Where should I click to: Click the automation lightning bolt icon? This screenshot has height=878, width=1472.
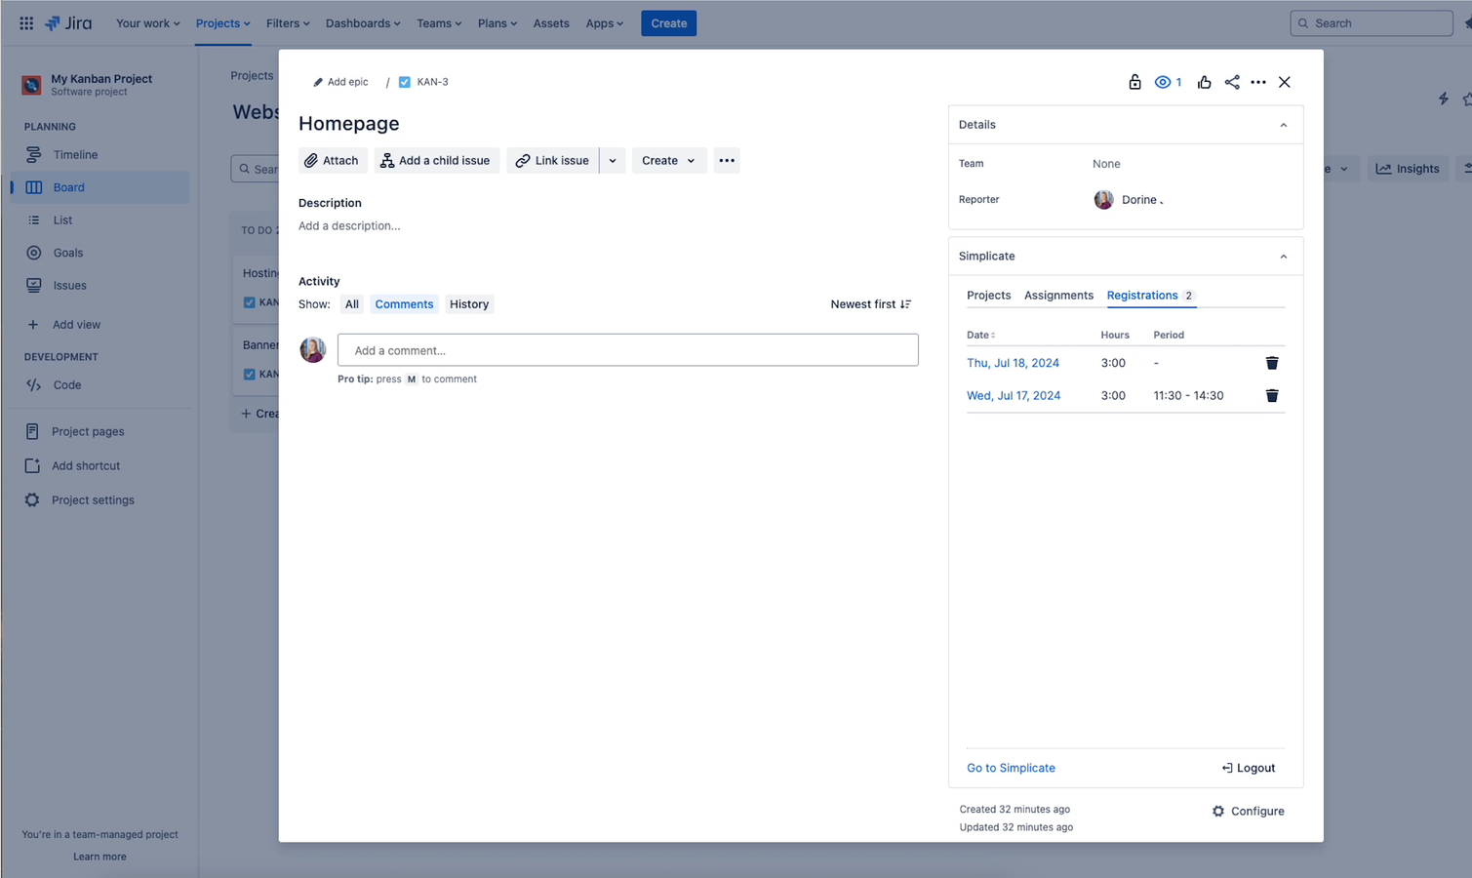click(1443, 99)
